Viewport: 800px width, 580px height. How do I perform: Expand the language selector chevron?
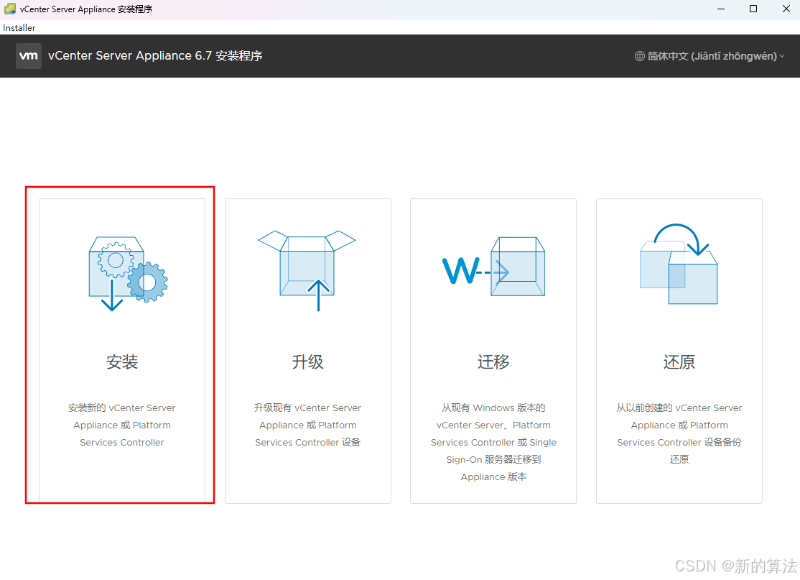click(782, 56)
